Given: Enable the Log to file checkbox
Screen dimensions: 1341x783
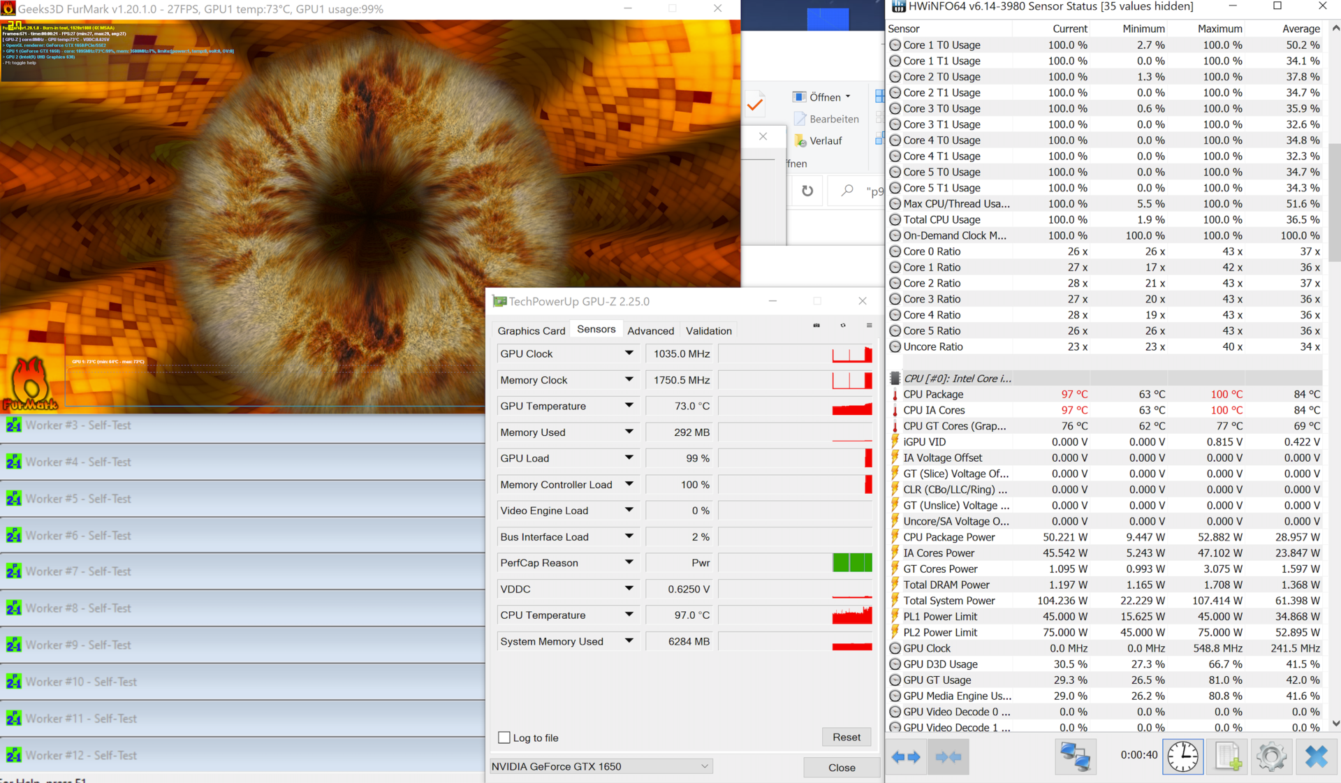Looking at the screenshot, I should click(504, 738).
